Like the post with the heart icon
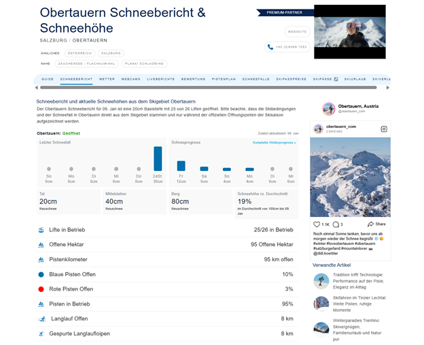Screen dimensions: 424x345 317,225
